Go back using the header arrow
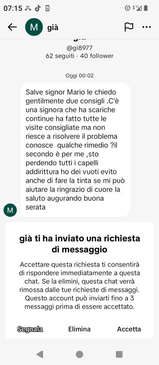The width and height of the screenshot is (159, 365). pyautogui.click(x=12, y=27)
